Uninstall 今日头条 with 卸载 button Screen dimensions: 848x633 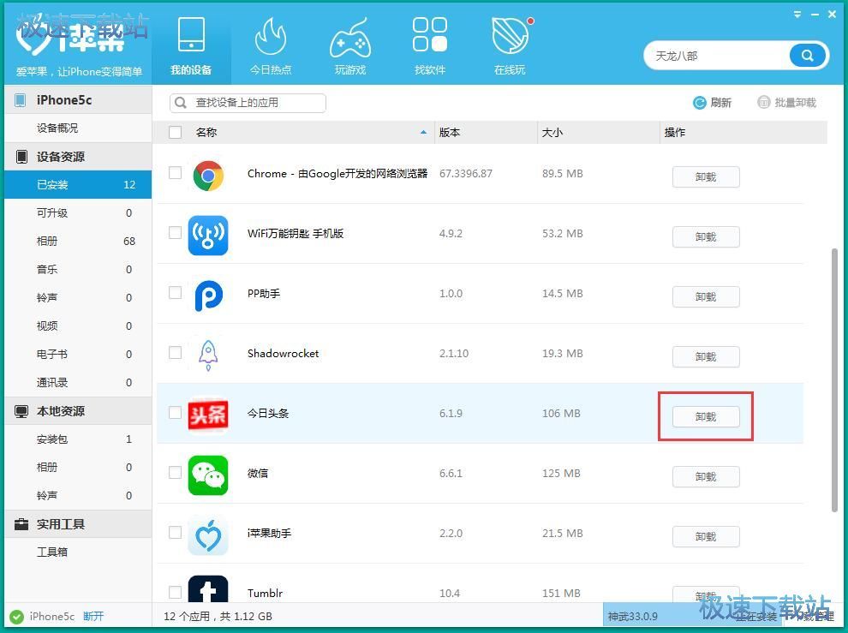pos(706,417)
